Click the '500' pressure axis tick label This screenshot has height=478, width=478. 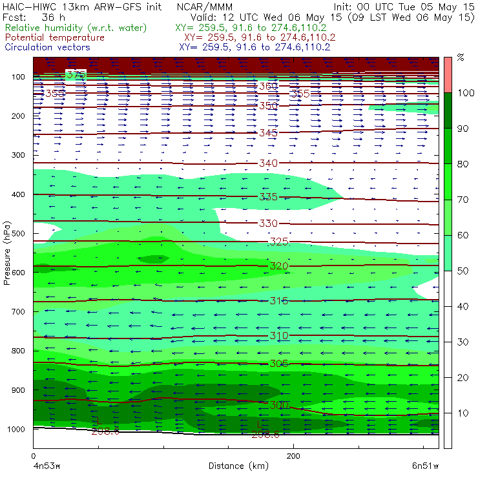click(x=18, y=233)
